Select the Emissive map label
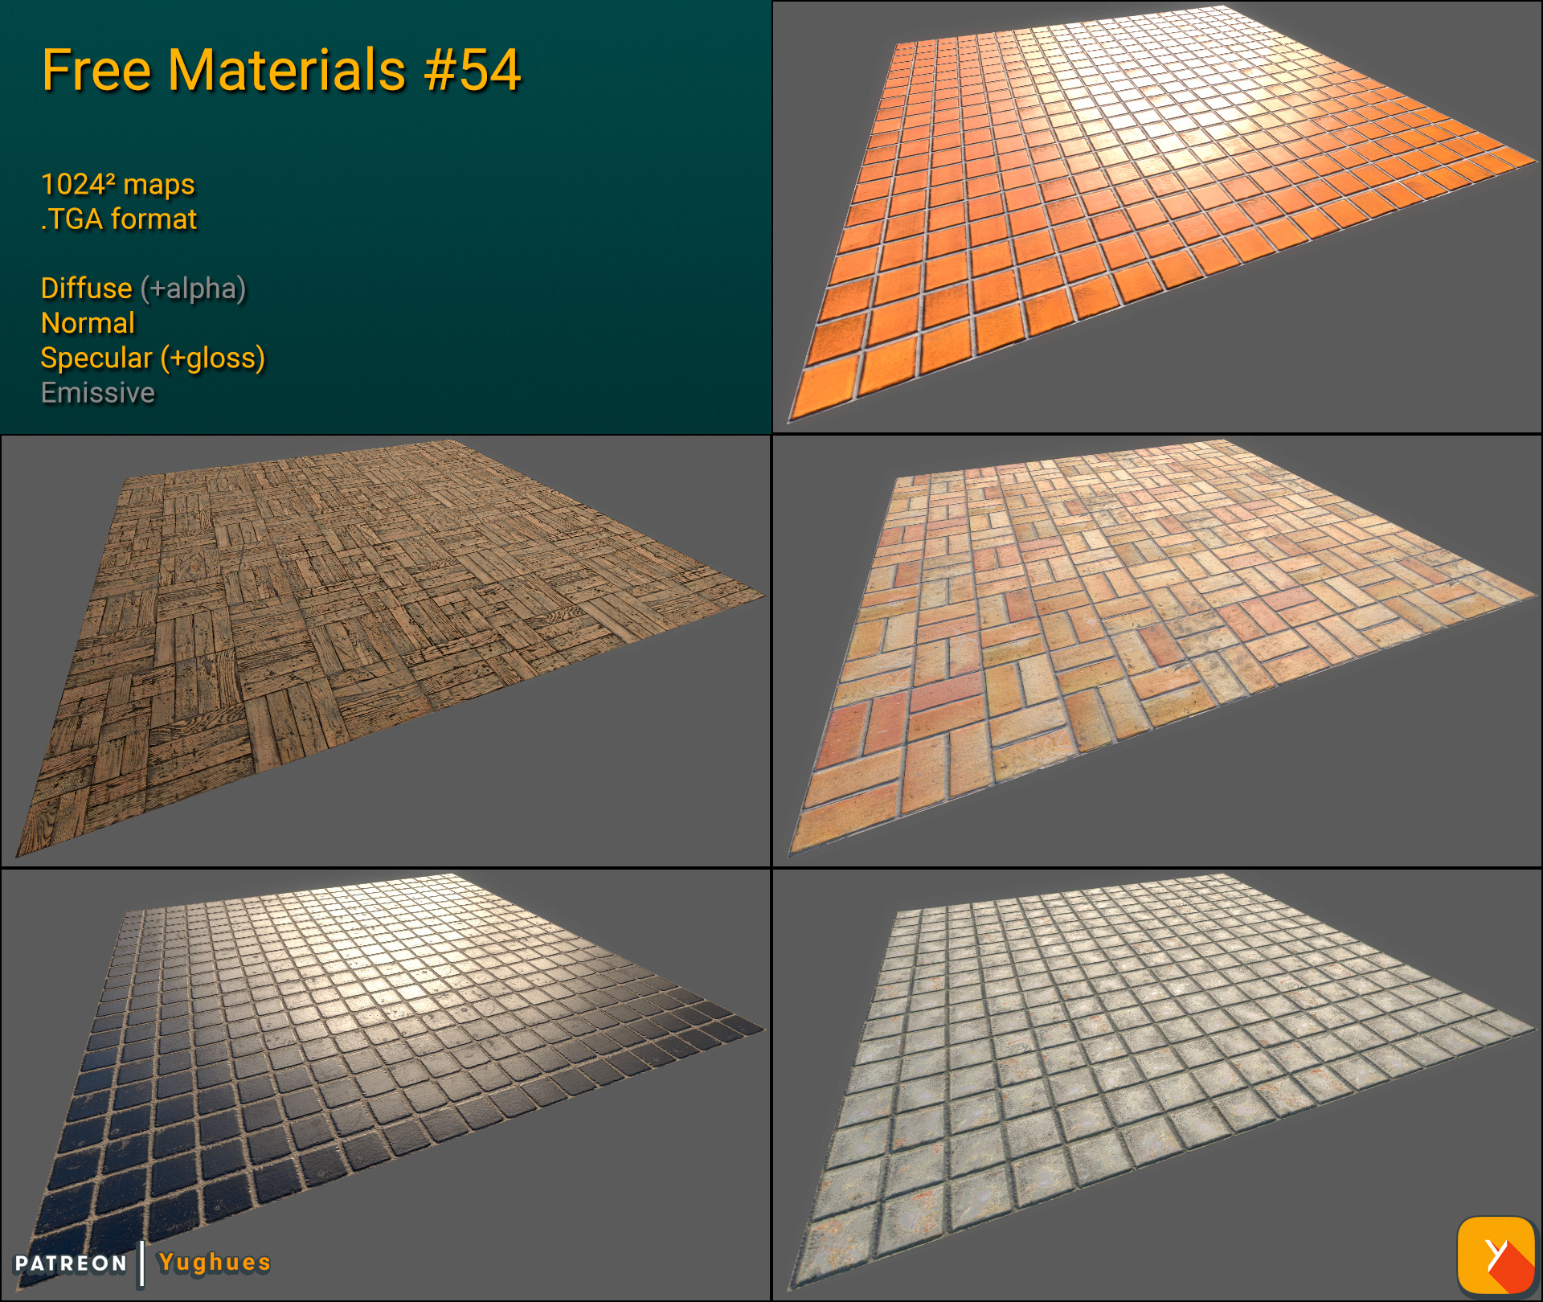 (x=97, y=393)
